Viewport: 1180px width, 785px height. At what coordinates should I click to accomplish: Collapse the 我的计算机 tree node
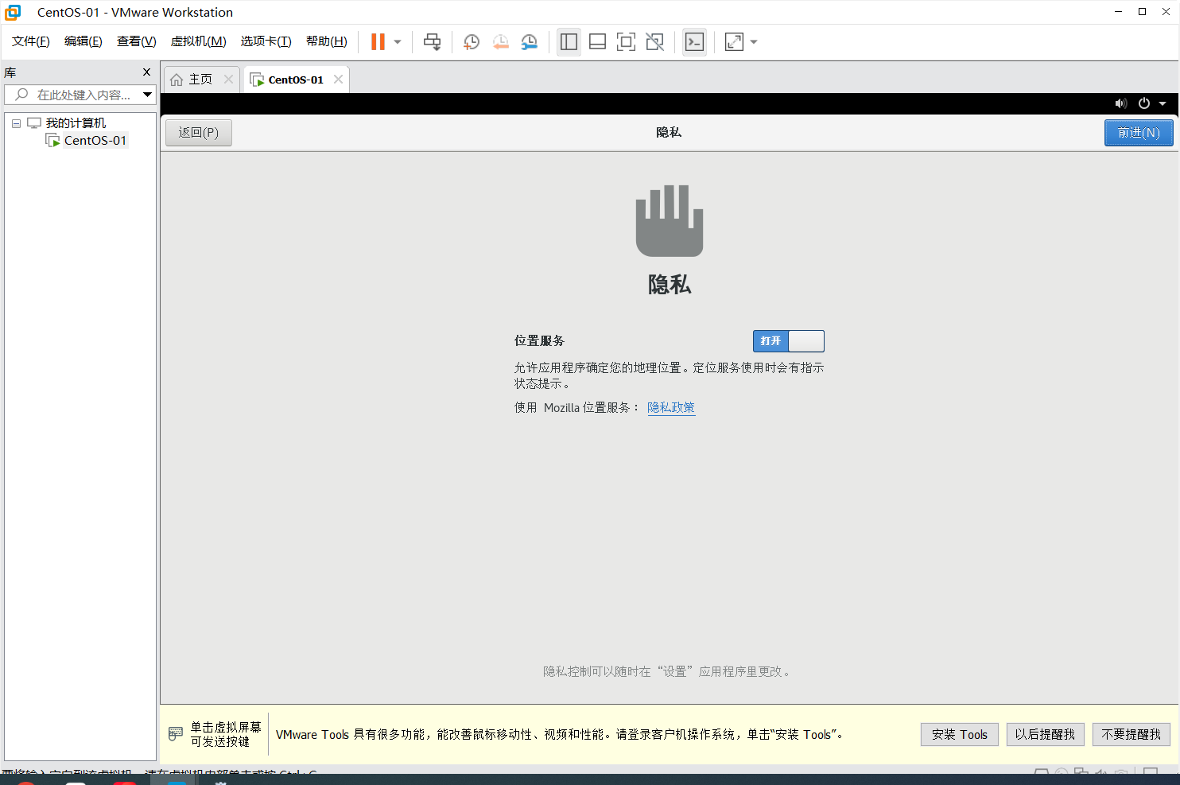[x=16, y=122]
